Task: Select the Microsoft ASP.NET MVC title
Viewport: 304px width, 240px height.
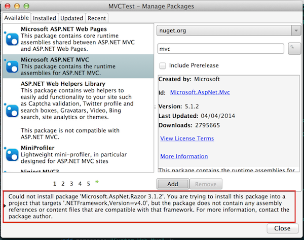Action: pos(55,59)
